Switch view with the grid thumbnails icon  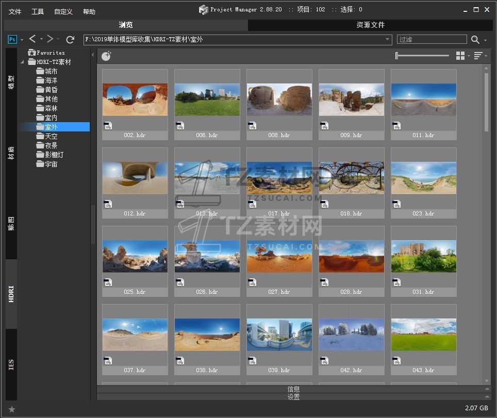tap(460, 56)
